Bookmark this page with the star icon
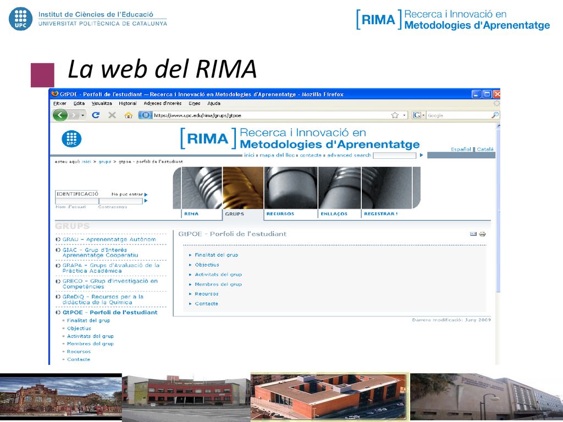 [x=395, y=115]
